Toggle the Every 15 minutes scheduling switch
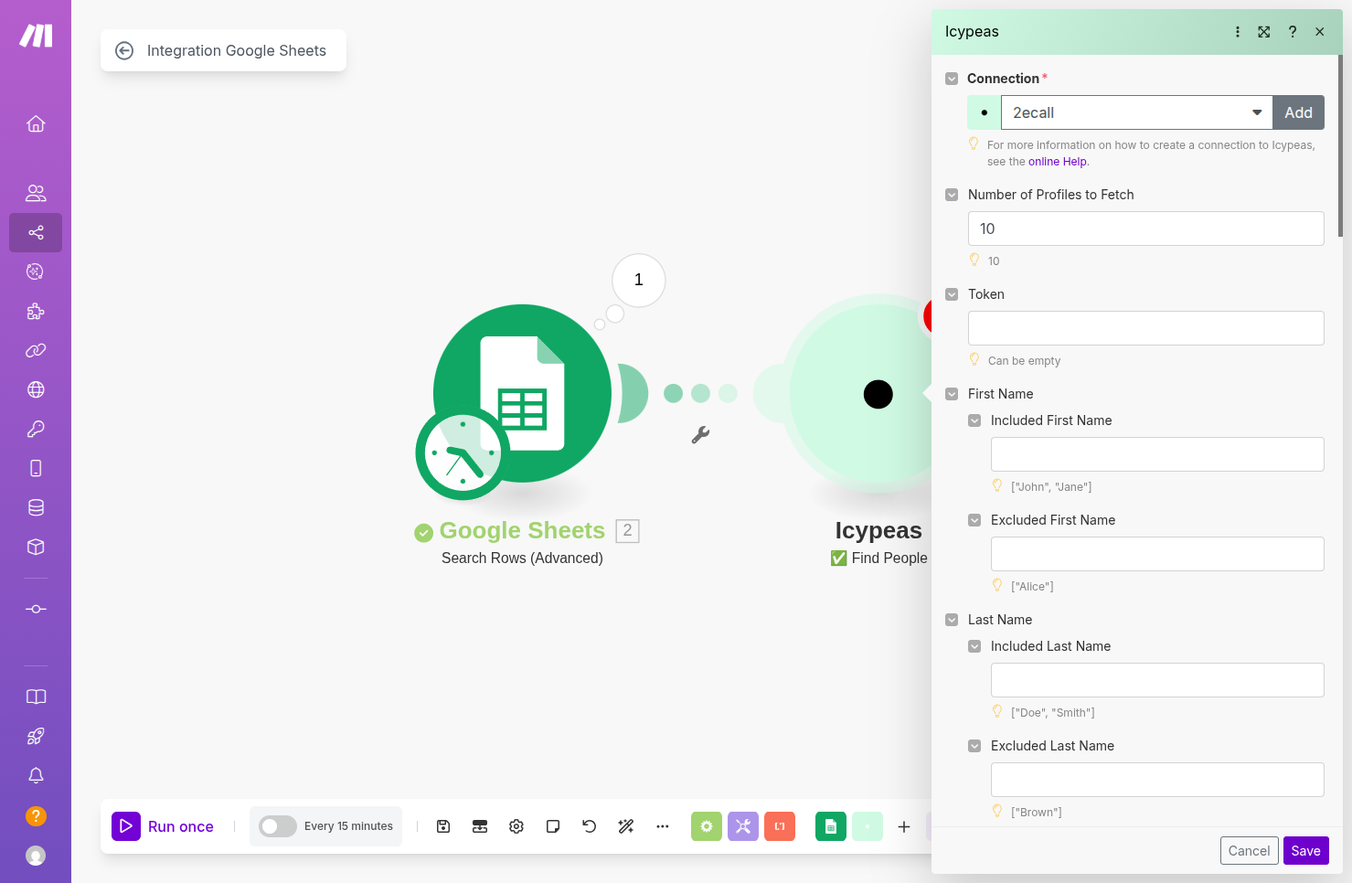This screenshot has height=883, width=1352. click(278, 826)
